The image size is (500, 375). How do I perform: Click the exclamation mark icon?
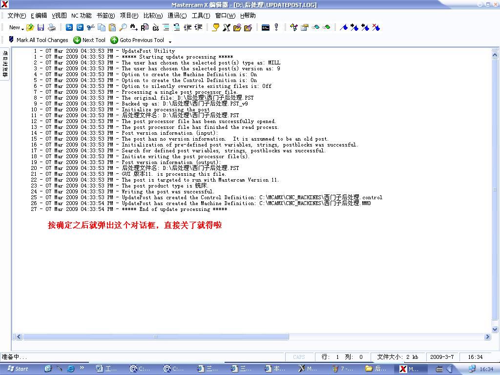tap(276, 28)
